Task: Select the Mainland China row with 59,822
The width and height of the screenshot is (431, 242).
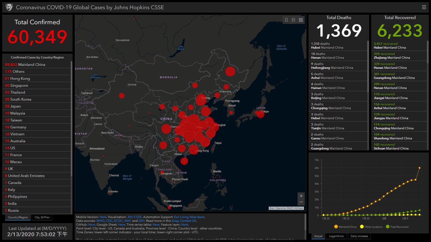Action: (37, 65)
